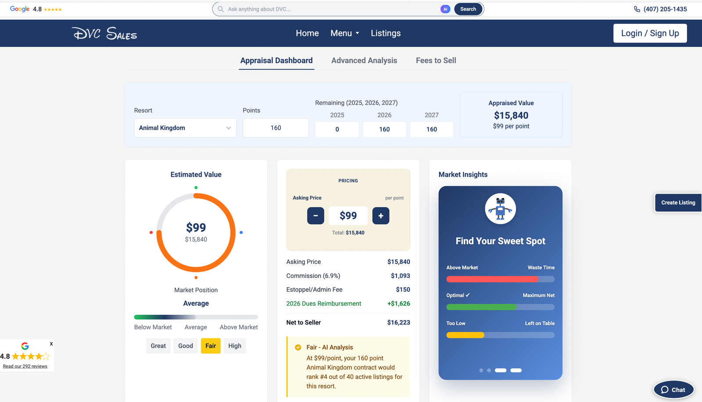
Task: Open the Animal Kingdom resort dropdown
Action: 185,128
